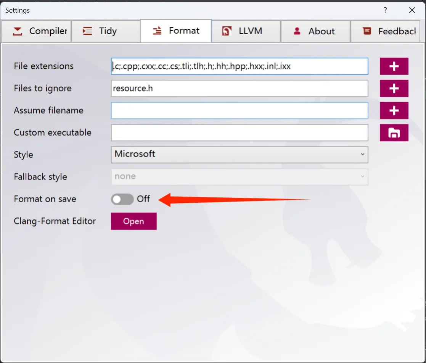Click plus button next to Assume filename
Image resolution: width=426 pixels, height=363 pixels.
394,111
